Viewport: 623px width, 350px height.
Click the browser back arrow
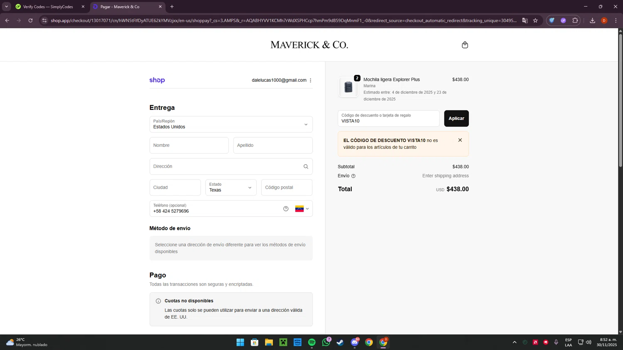click(7, 20)
